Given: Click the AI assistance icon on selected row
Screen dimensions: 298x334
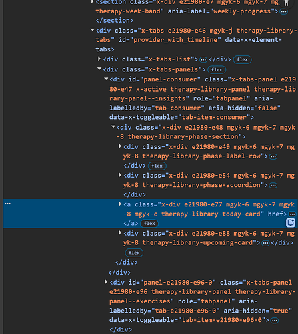Looking at the screenshot, I should coord(291,223).
